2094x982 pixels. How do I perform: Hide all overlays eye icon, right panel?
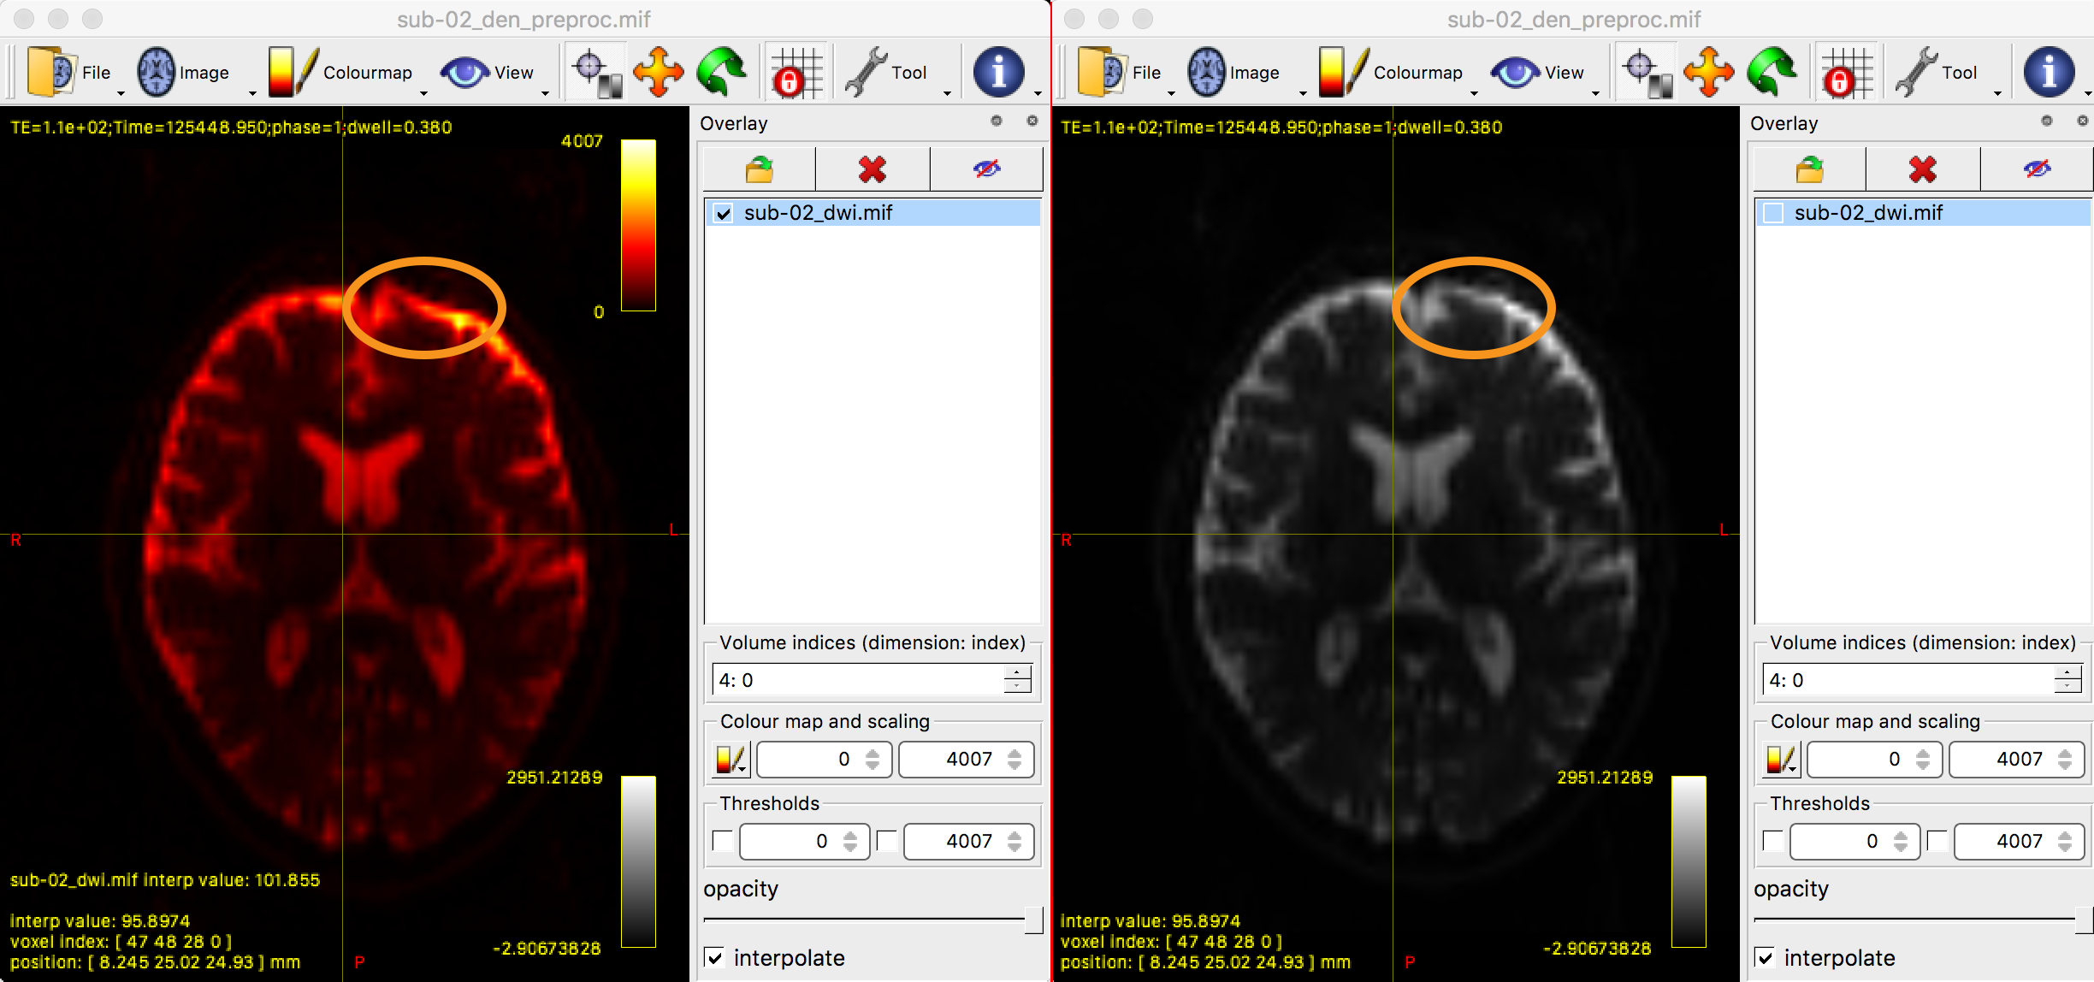(x=2037, y=169)
